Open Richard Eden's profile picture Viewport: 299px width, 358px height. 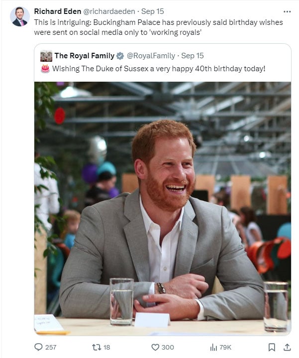19,16
